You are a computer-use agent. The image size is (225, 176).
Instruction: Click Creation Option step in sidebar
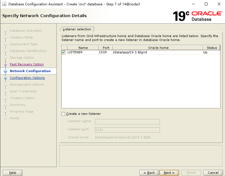[x=22, y=98]
